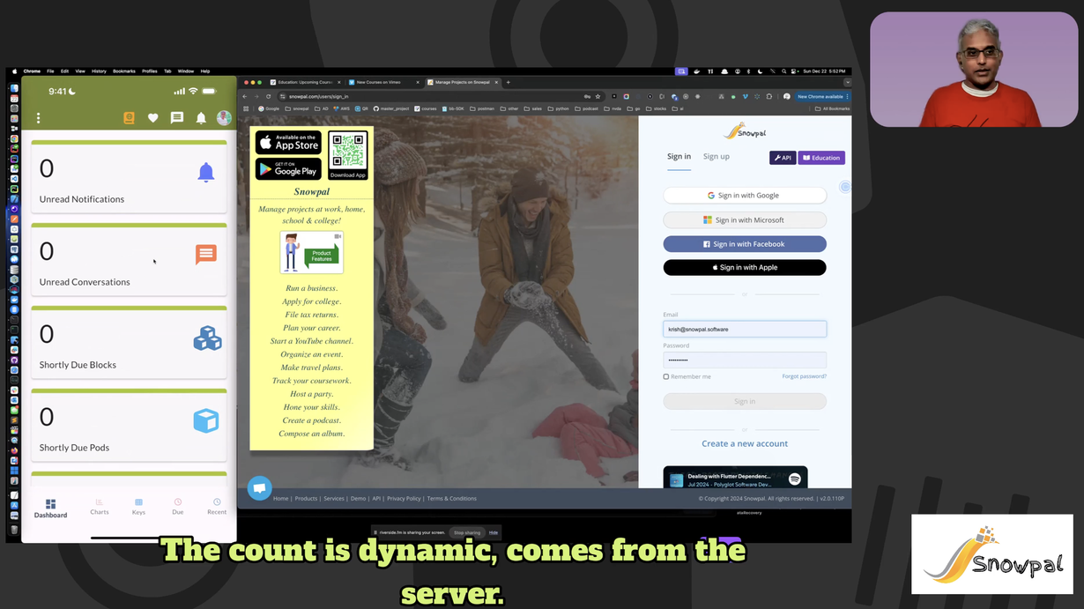
Task: Expand Chrome tab search dropdown arrow
Action: (x=847, y=82)
